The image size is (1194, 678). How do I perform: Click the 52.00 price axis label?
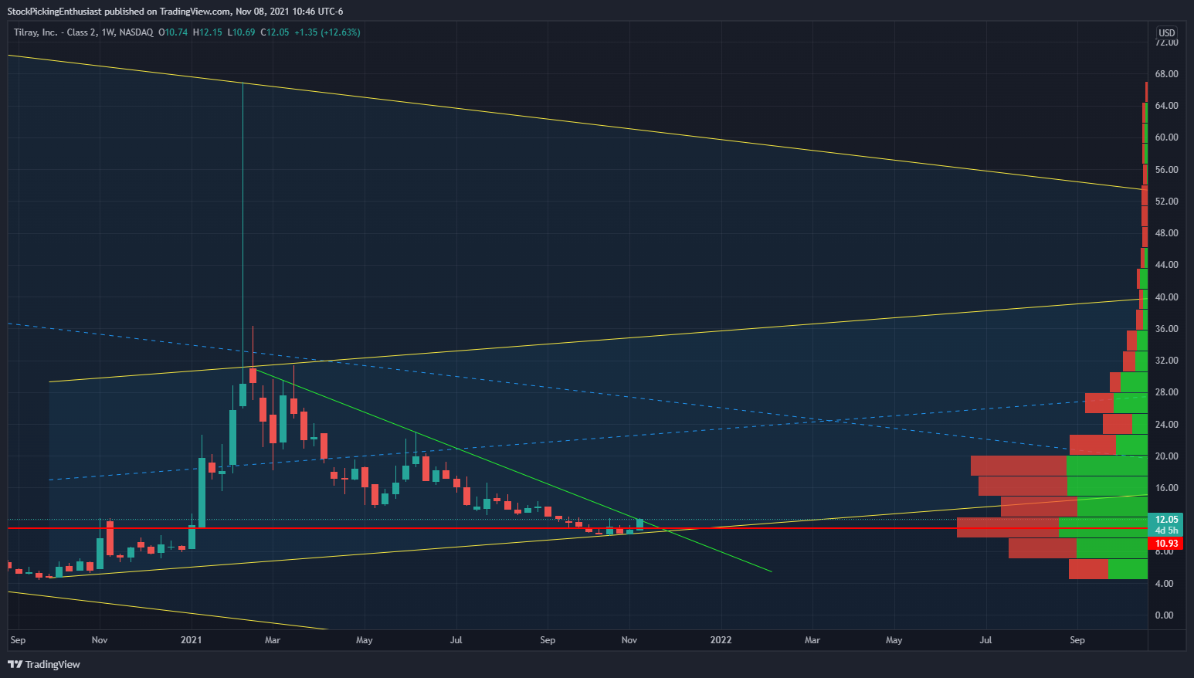[1166, 202]
